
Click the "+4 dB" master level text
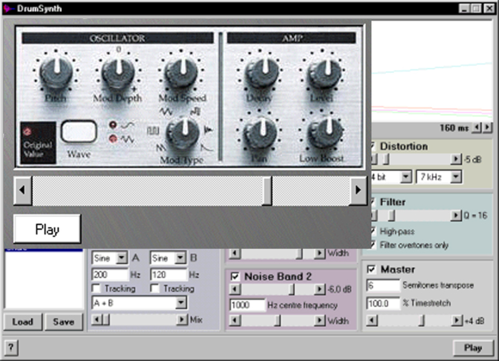(x=475, y=321)
